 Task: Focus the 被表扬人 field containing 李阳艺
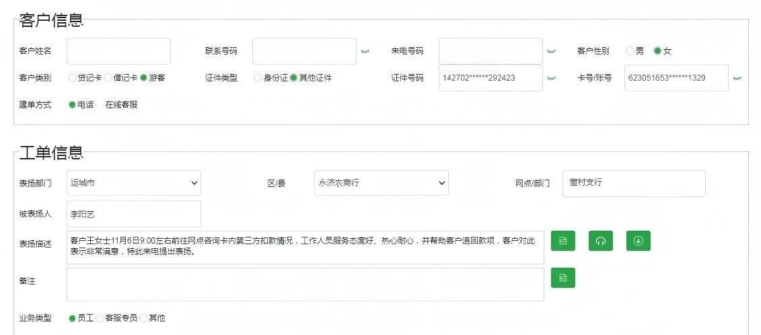(134, 214)
